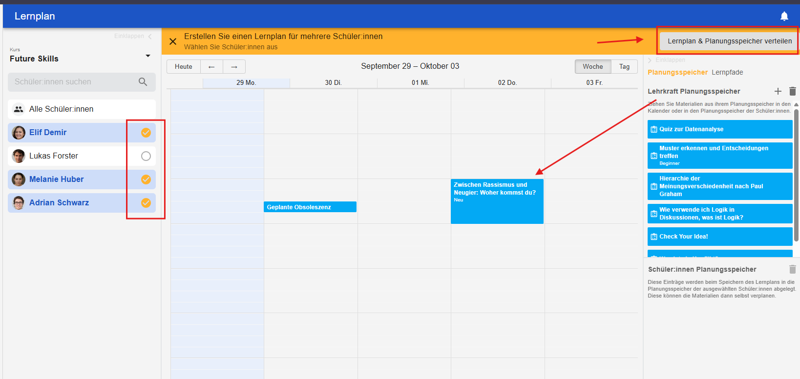Deselect Elif Demir checkbox
Screen dimensions: 800x379
146,133
